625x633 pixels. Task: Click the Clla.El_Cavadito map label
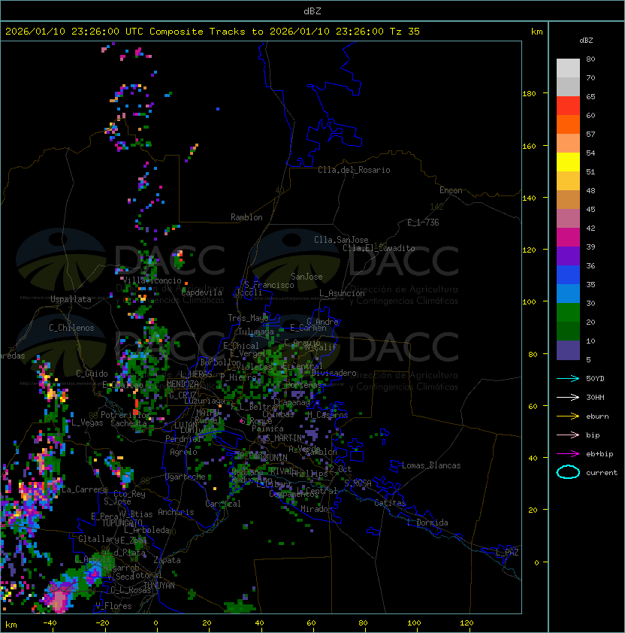[x=379, y=248]
